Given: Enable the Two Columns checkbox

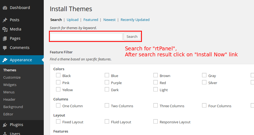Looking at the screenshot, I should pyautogui.click(x=107, y=106).
